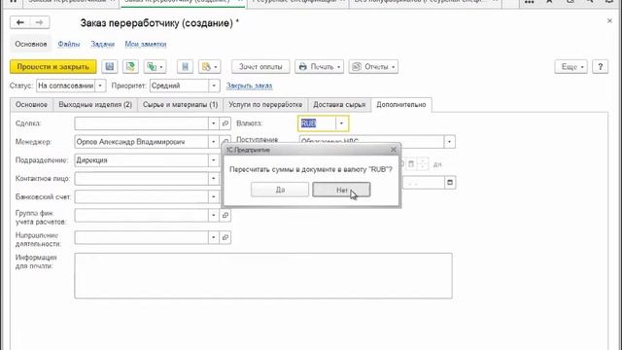Image resolution: width=622 pixels, height=350 pixels.
Task: Switch to the Сырье и материалы (1) tab
Action: click(x=180, y=105)
